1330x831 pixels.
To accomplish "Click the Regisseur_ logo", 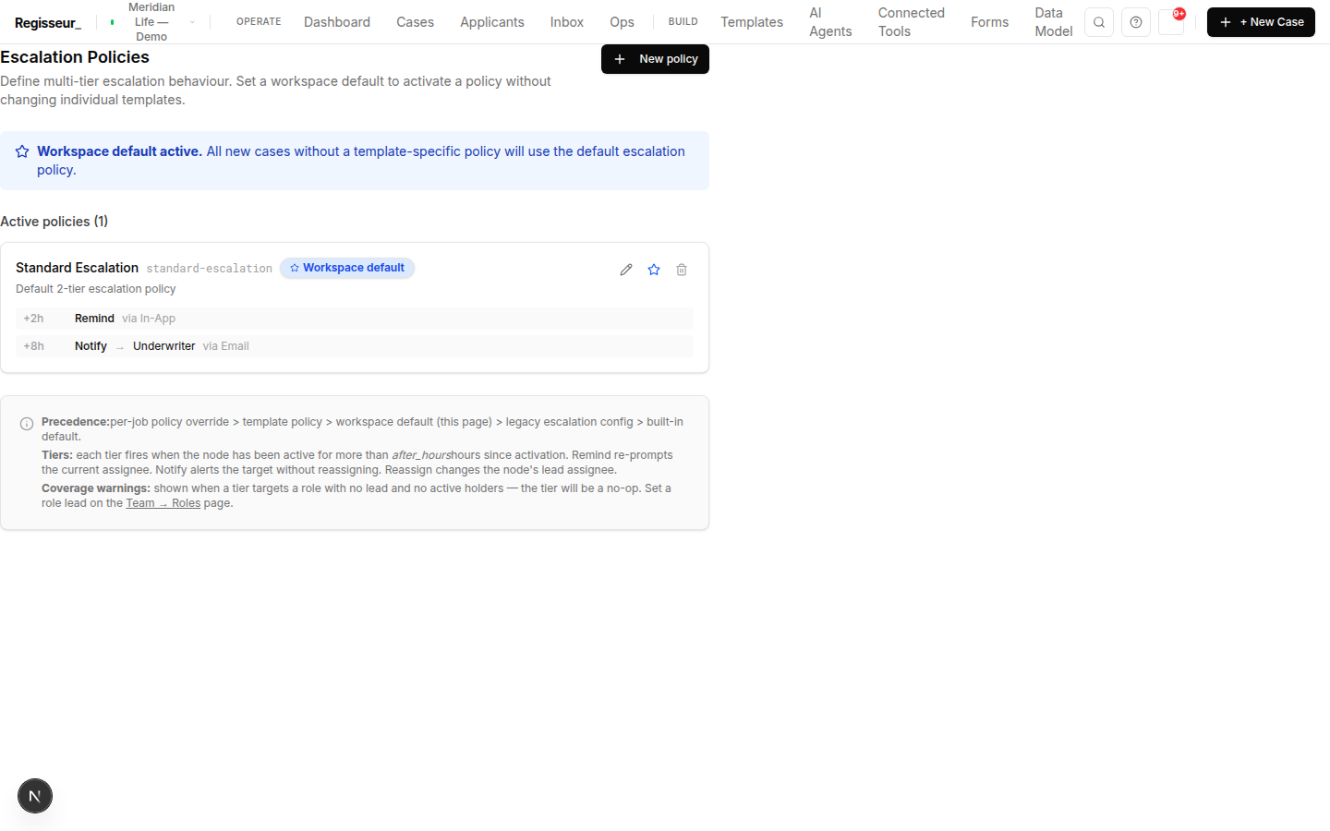I will (48, 22).
